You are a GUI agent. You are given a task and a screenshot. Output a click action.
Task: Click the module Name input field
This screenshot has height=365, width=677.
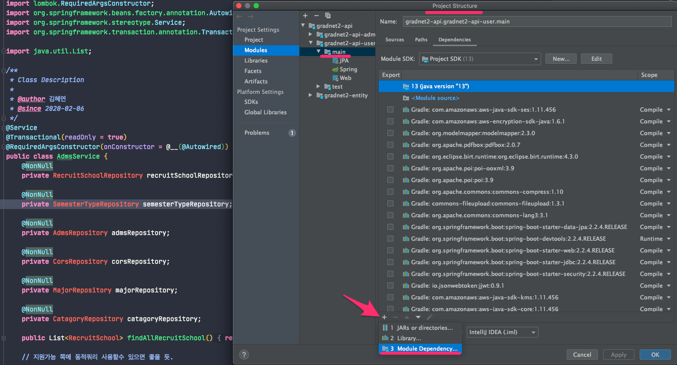point(537,22)
